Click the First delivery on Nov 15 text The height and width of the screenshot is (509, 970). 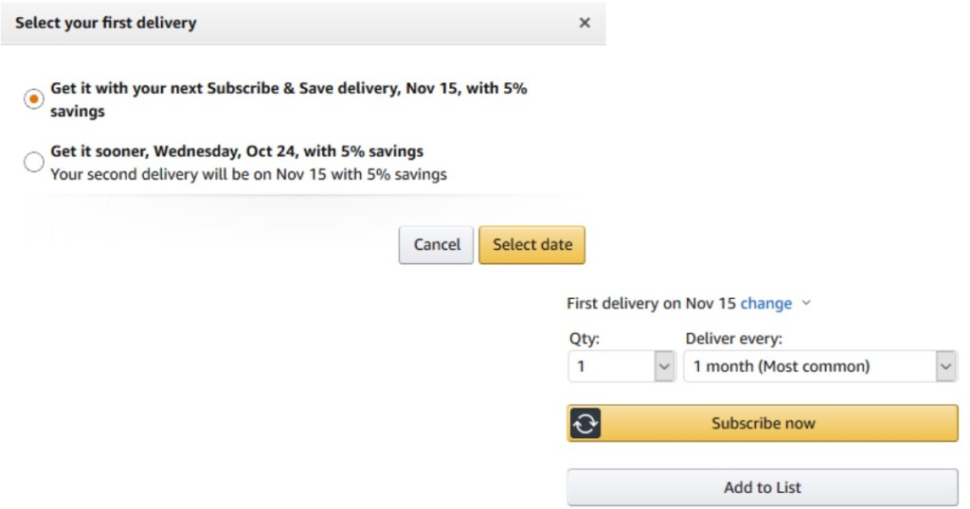click(651, 304)
